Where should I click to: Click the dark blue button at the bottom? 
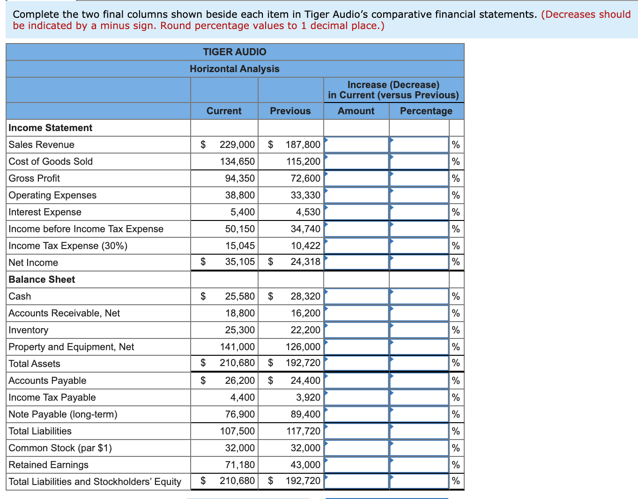click(x=387, y=498)
